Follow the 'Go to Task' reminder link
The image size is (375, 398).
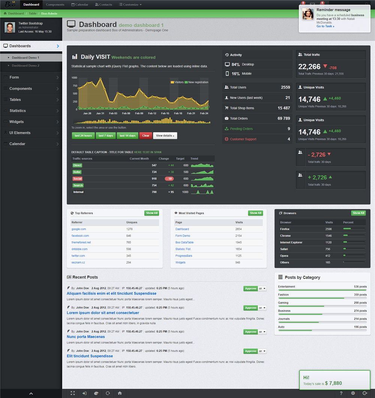click(325, 26)
